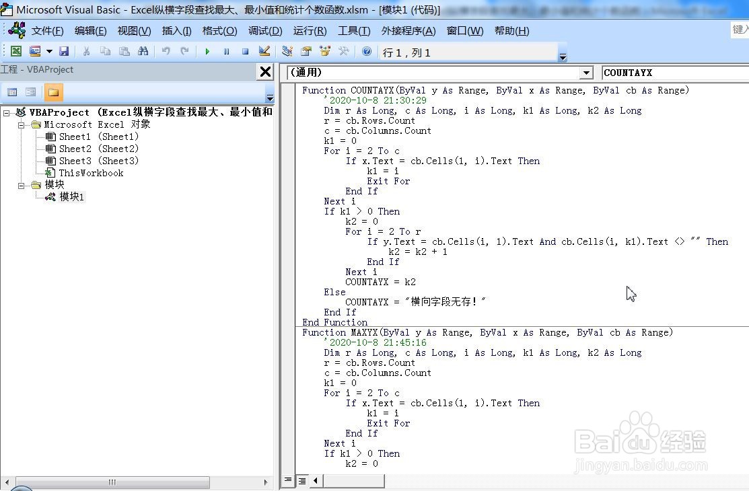
Task: Click the Find (binoculars) icon
Action: [143, 51]
